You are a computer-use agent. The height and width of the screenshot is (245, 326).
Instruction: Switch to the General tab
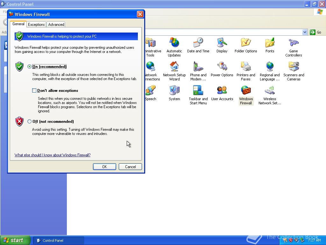pos(18,24)
